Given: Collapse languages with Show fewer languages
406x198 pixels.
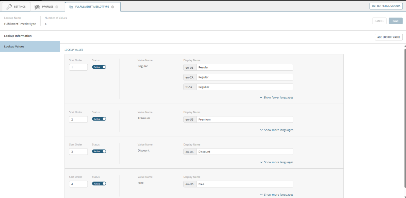Looking at the screenshot, I should tap(276, 97).
